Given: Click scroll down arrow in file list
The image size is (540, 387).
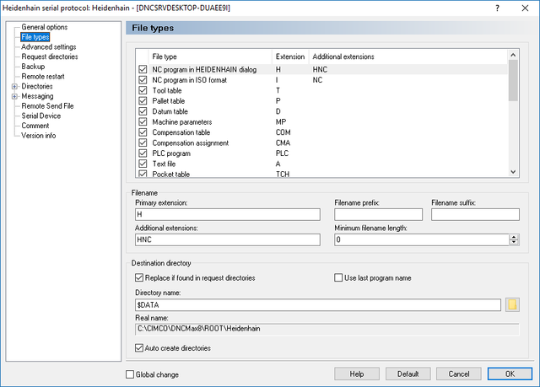Looking at the screenshot, I should tap(513, 172).
